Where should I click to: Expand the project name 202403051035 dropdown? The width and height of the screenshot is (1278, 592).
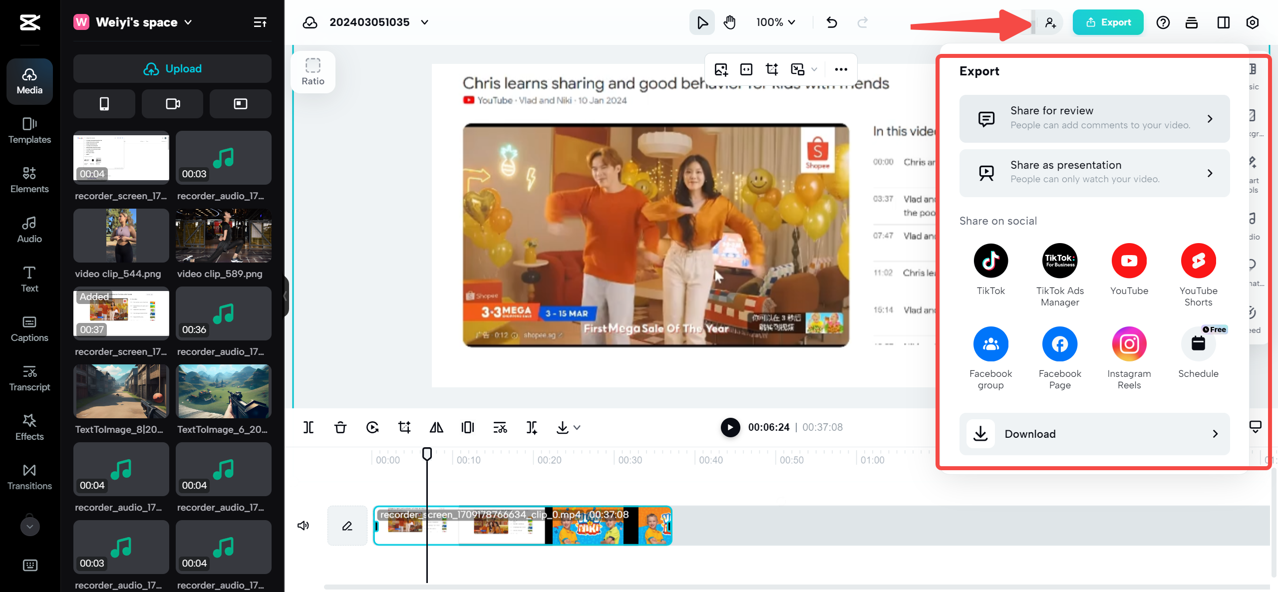425,22
